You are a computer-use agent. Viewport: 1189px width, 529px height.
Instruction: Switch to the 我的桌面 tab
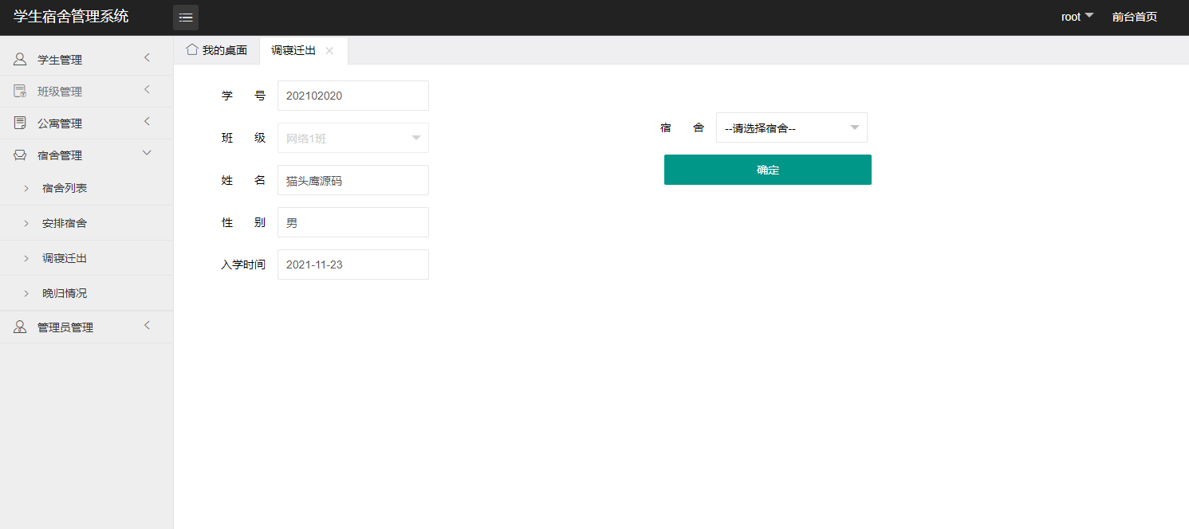pos(217,50)
